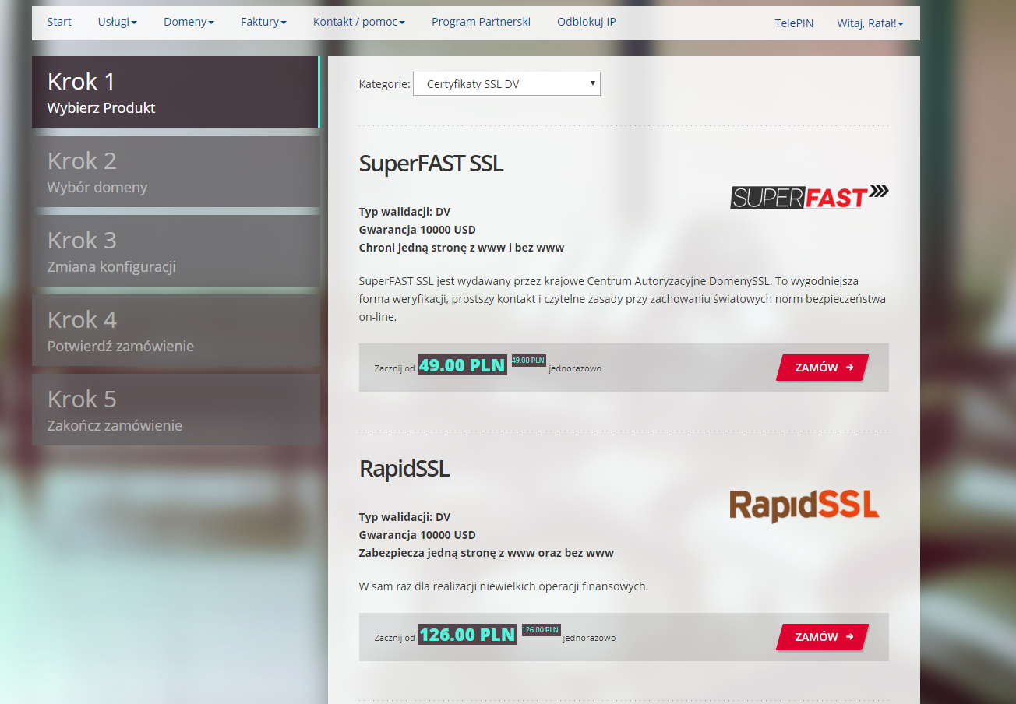Open Kontakt / pomoc menu
Image resolution: width=1016 pixels, height=704 pixels.
pos(358,23)
